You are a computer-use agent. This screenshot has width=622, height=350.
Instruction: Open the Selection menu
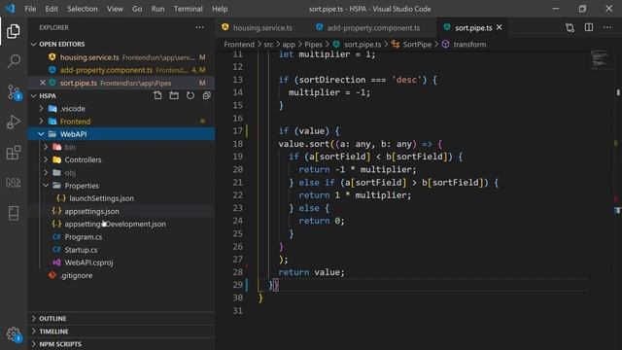[x=82, y=9]
